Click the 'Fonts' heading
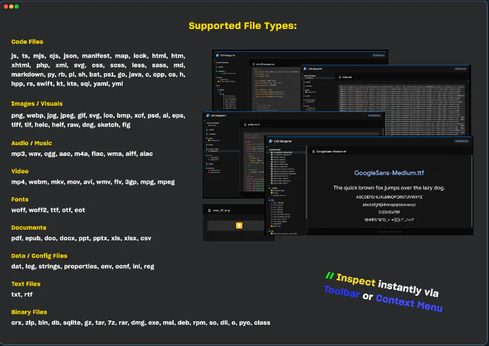 pos(20,199)
